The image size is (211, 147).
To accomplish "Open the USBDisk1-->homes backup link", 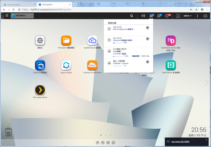I will click(121, 63).
